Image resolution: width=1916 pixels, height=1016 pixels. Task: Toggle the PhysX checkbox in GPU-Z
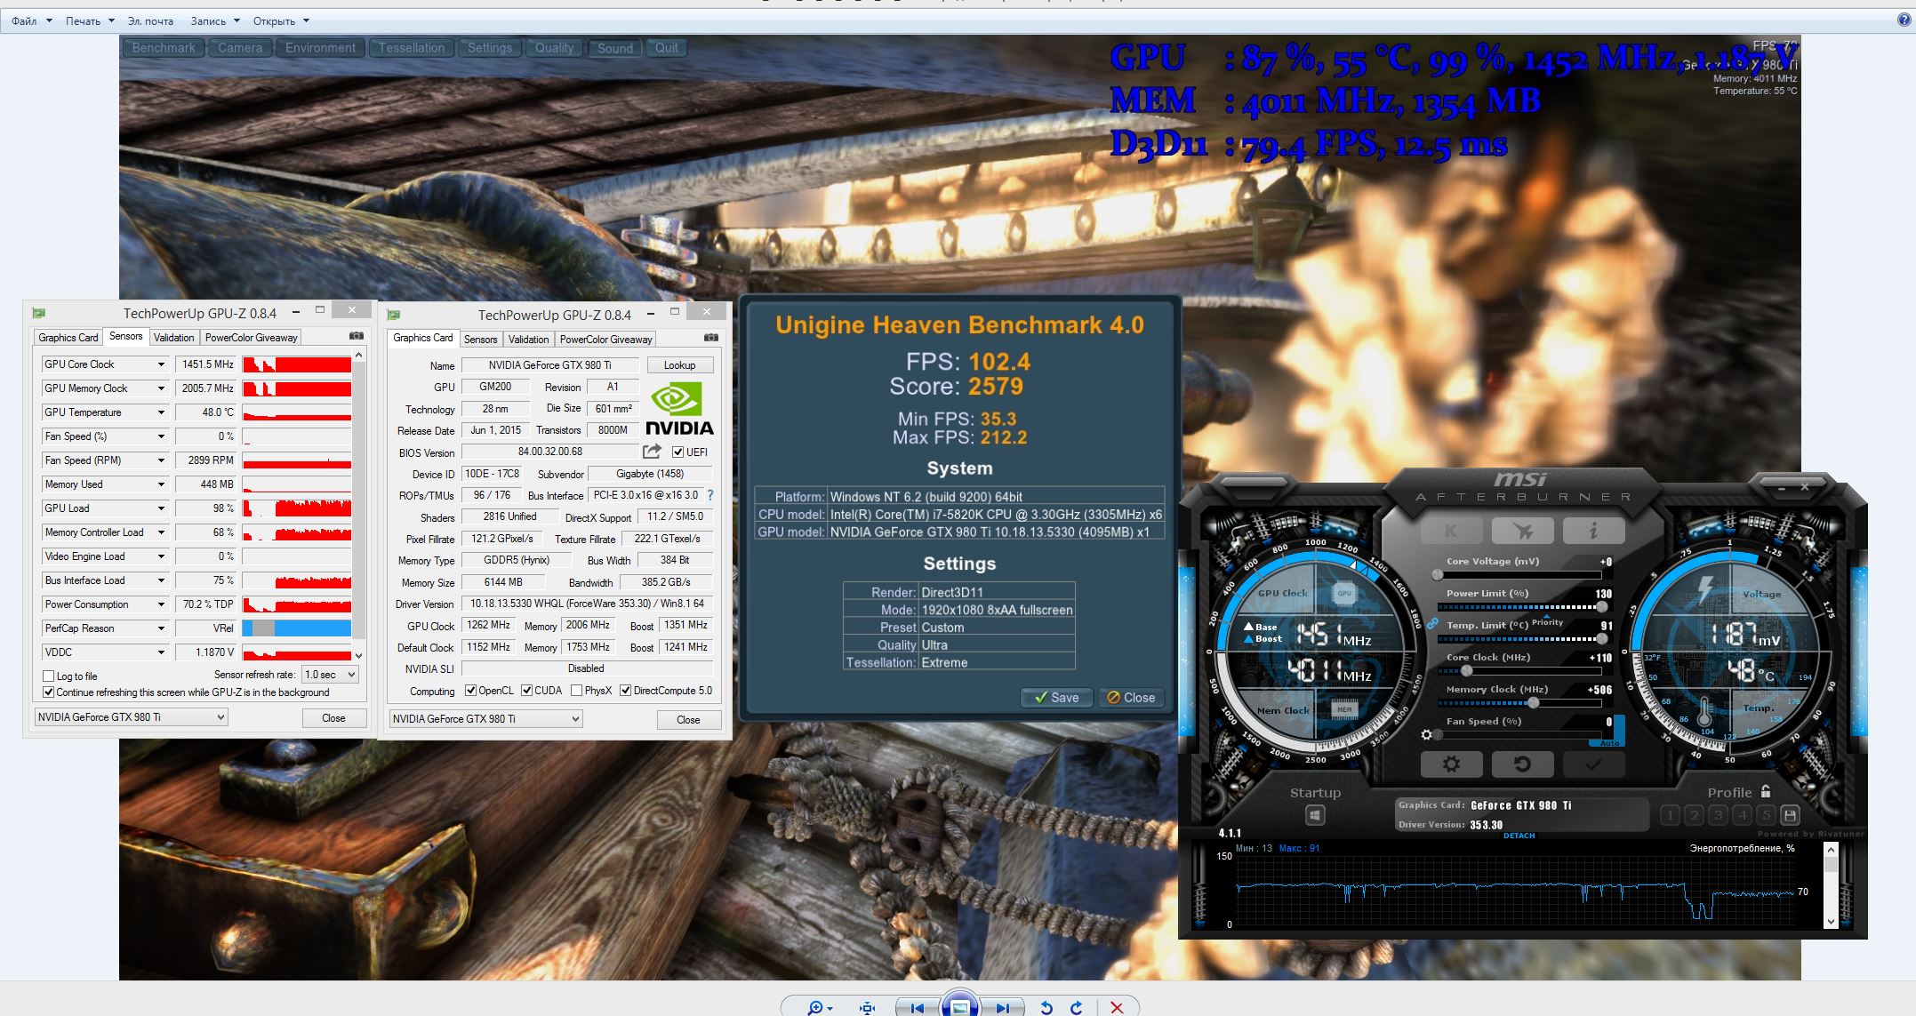coord(576,691)
